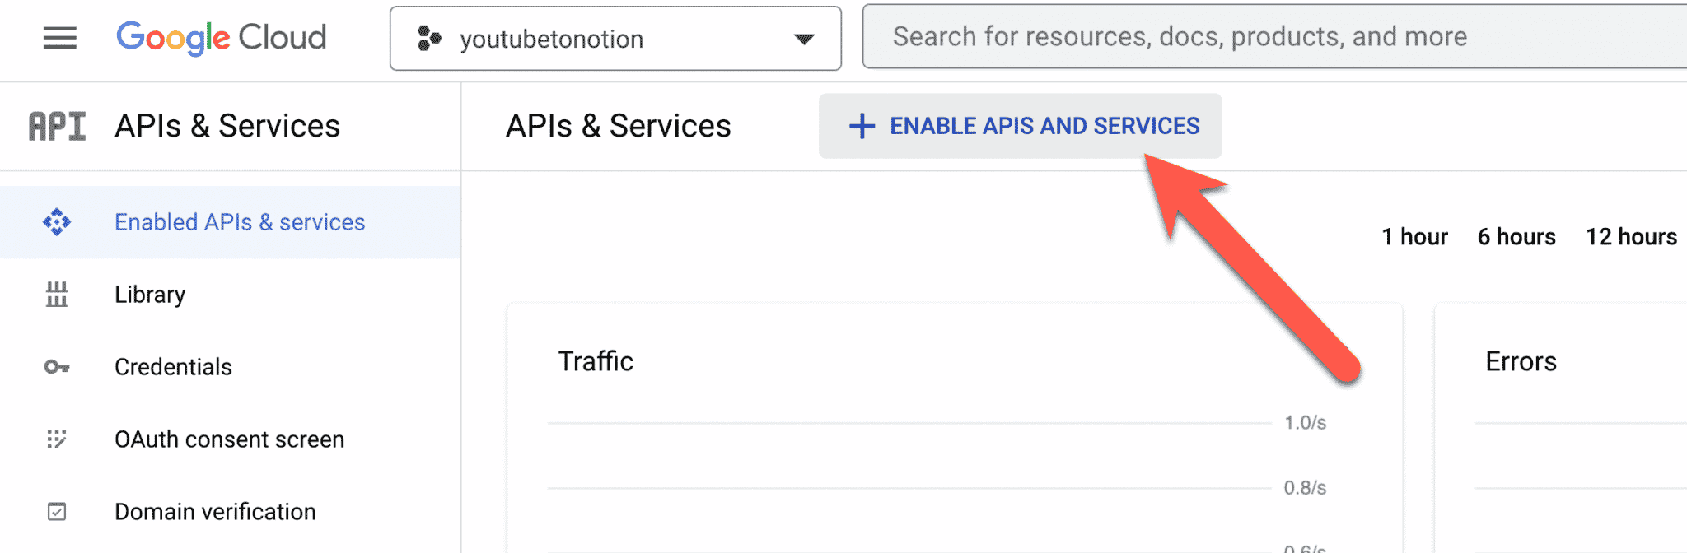Switch traffic view to 1 hour

(x=1414, y=237)
